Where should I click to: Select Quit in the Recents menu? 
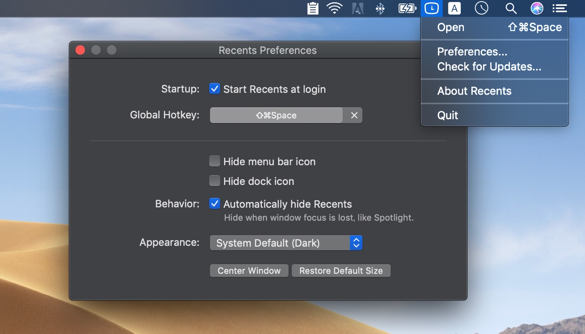[x=448, y=115]
